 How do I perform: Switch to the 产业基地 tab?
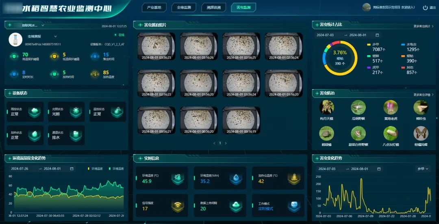pos(154,8)
